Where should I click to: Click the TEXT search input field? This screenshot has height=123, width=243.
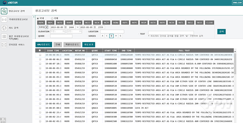(171, 33)
